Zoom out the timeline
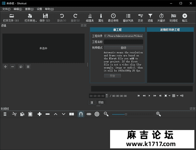 point(106,114)
